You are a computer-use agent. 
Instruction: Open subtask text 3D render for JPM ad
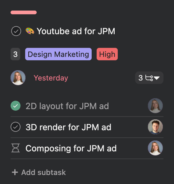pyautogui.click(x=68, y=127)
